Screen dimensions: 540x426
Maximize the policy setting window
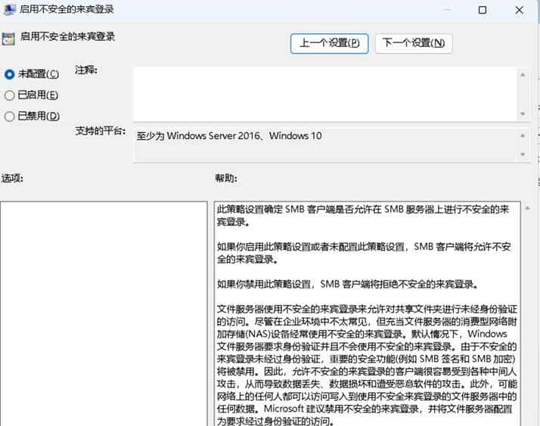coord(483,10)
